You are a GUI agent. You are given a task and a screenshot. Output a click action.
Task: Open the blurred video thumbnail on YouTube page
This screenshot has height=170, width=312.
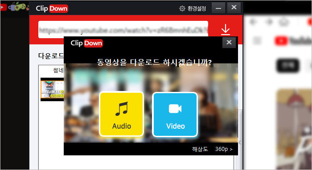pyautogui.click(x=294, y=129)
